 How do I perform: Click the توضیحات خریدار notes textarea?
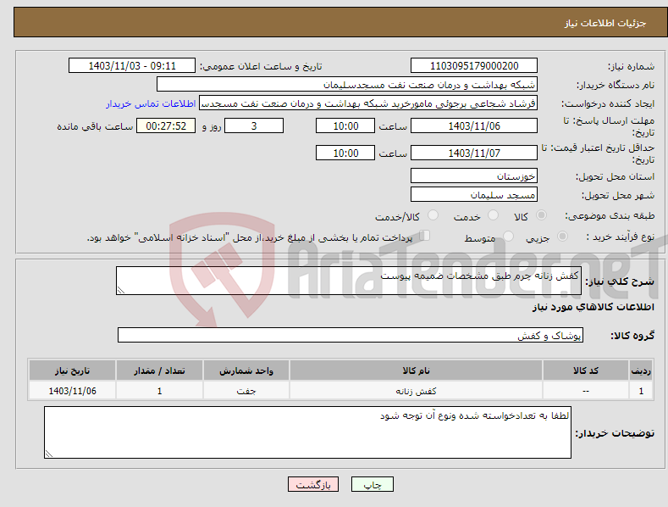tap(307, 432)
